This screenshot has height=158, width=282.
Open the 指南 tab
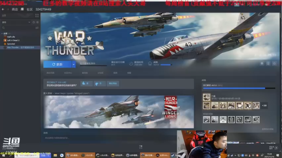click(x=115, y=73)
